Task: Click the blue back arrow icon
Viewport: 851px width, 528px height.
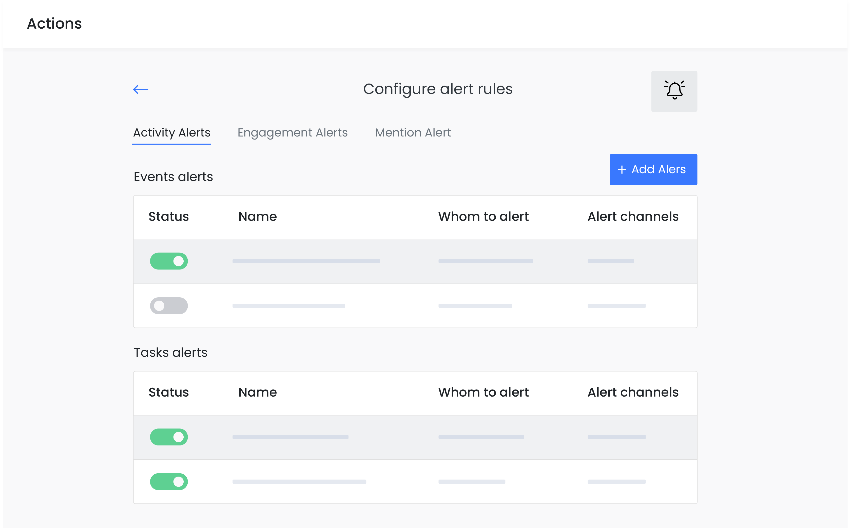Action: click(x=140, y=89)
